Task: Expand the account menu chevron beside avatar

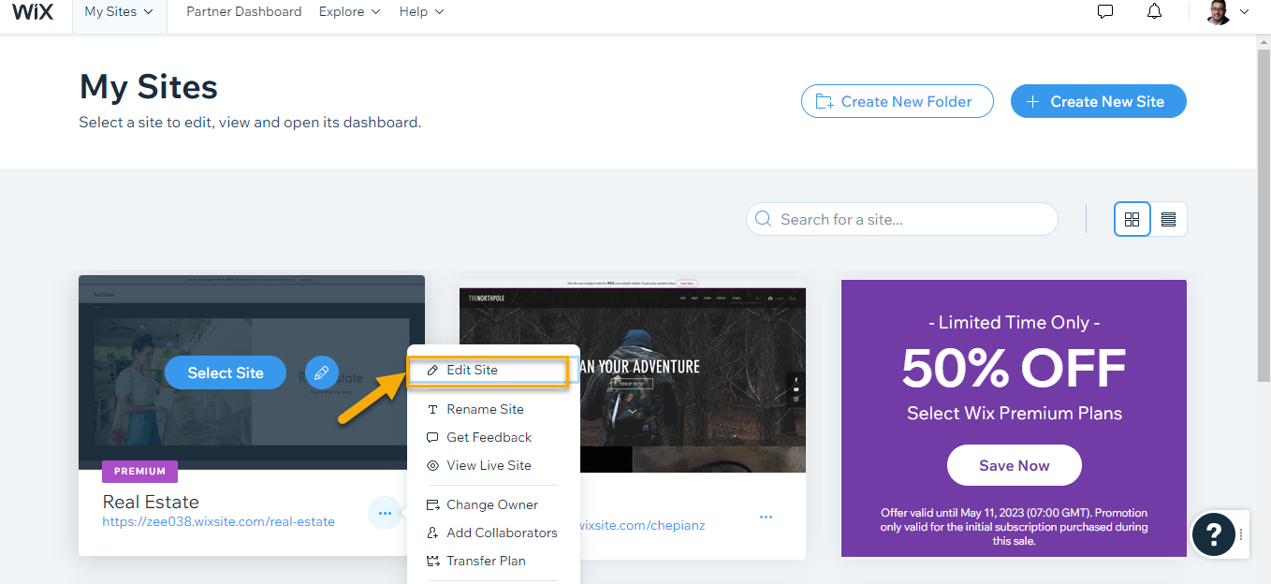Action: tap(1244, 12)
